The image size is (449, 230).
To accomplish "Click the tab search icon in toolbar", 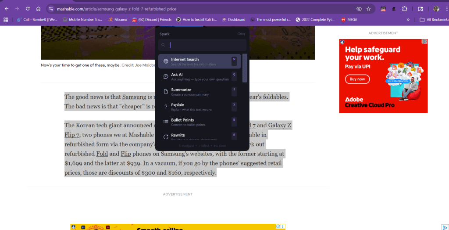I will point(420,9).
